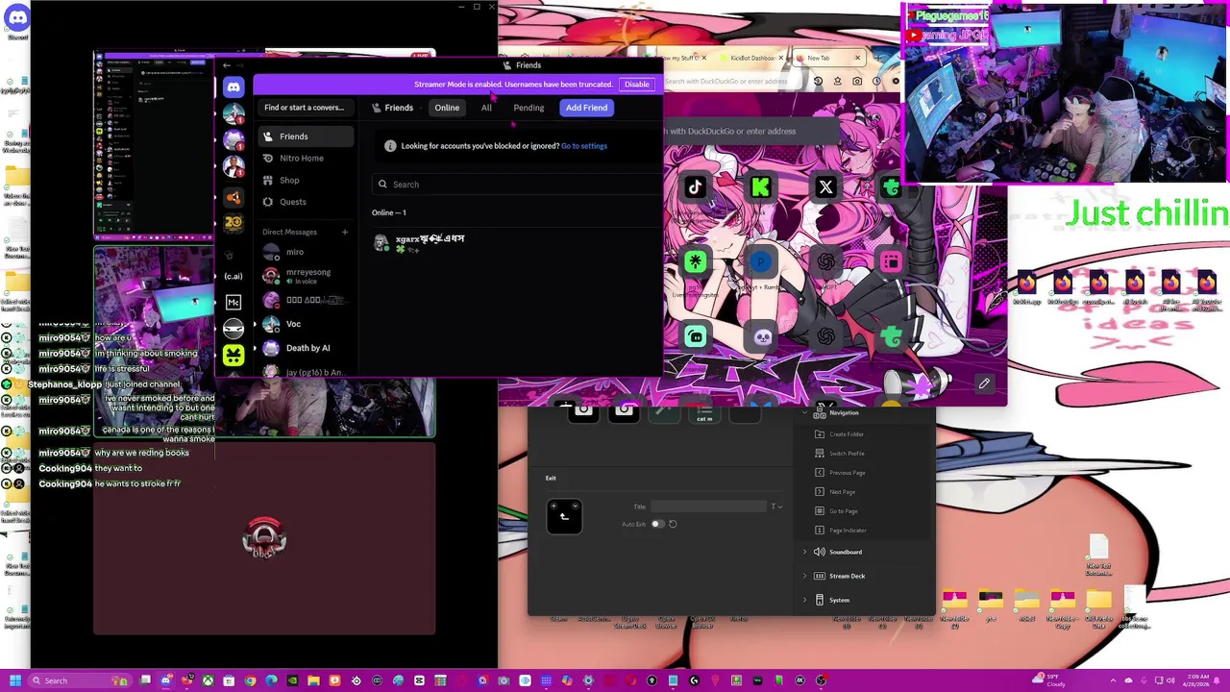The image size is (1230, 692).
Task: Expand the Soundboard category in Stream Deck
Action: [805, 552]
